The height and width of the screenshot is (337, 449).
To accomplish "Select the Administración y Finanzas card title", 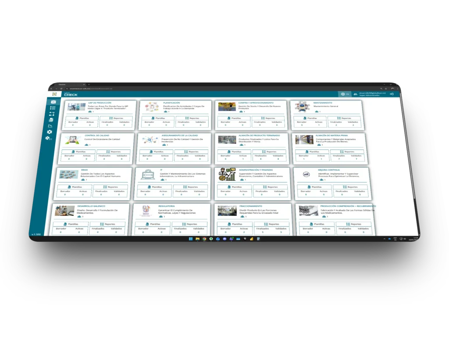I will (256, 169).
